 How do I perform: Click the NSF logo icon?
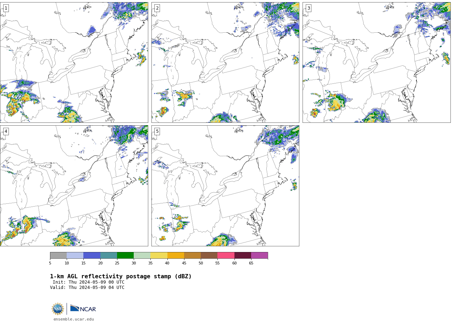(x=58, y=309)
